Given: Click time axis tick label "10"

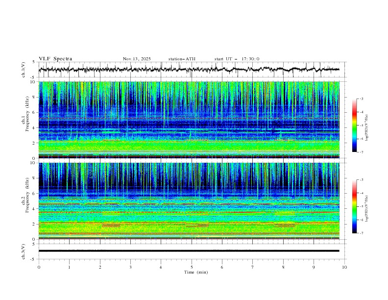Looking at the screenshot, I should pyautogui.click(x=344, y=267).
